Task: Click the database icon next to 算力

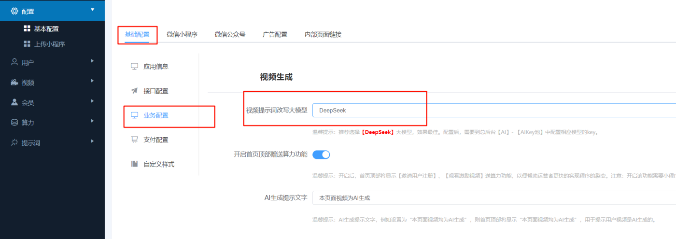Action: pyautogui.click(x=14, y=123)
